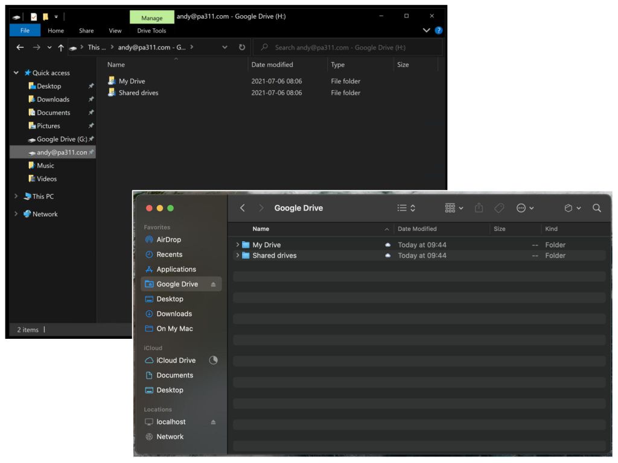Click the iCloud Drive sync progress indicator
This screenshot has height=463, width=618.
(212, 360)
